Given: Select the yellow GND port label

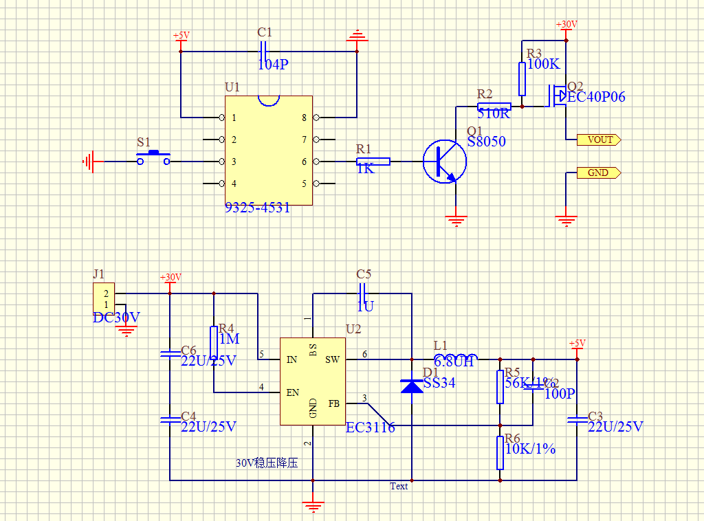Looking at the screenshot, I should 599,173.
